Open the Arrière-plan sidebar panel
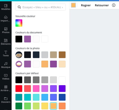The image size is (119, 110). pos(6,88)
